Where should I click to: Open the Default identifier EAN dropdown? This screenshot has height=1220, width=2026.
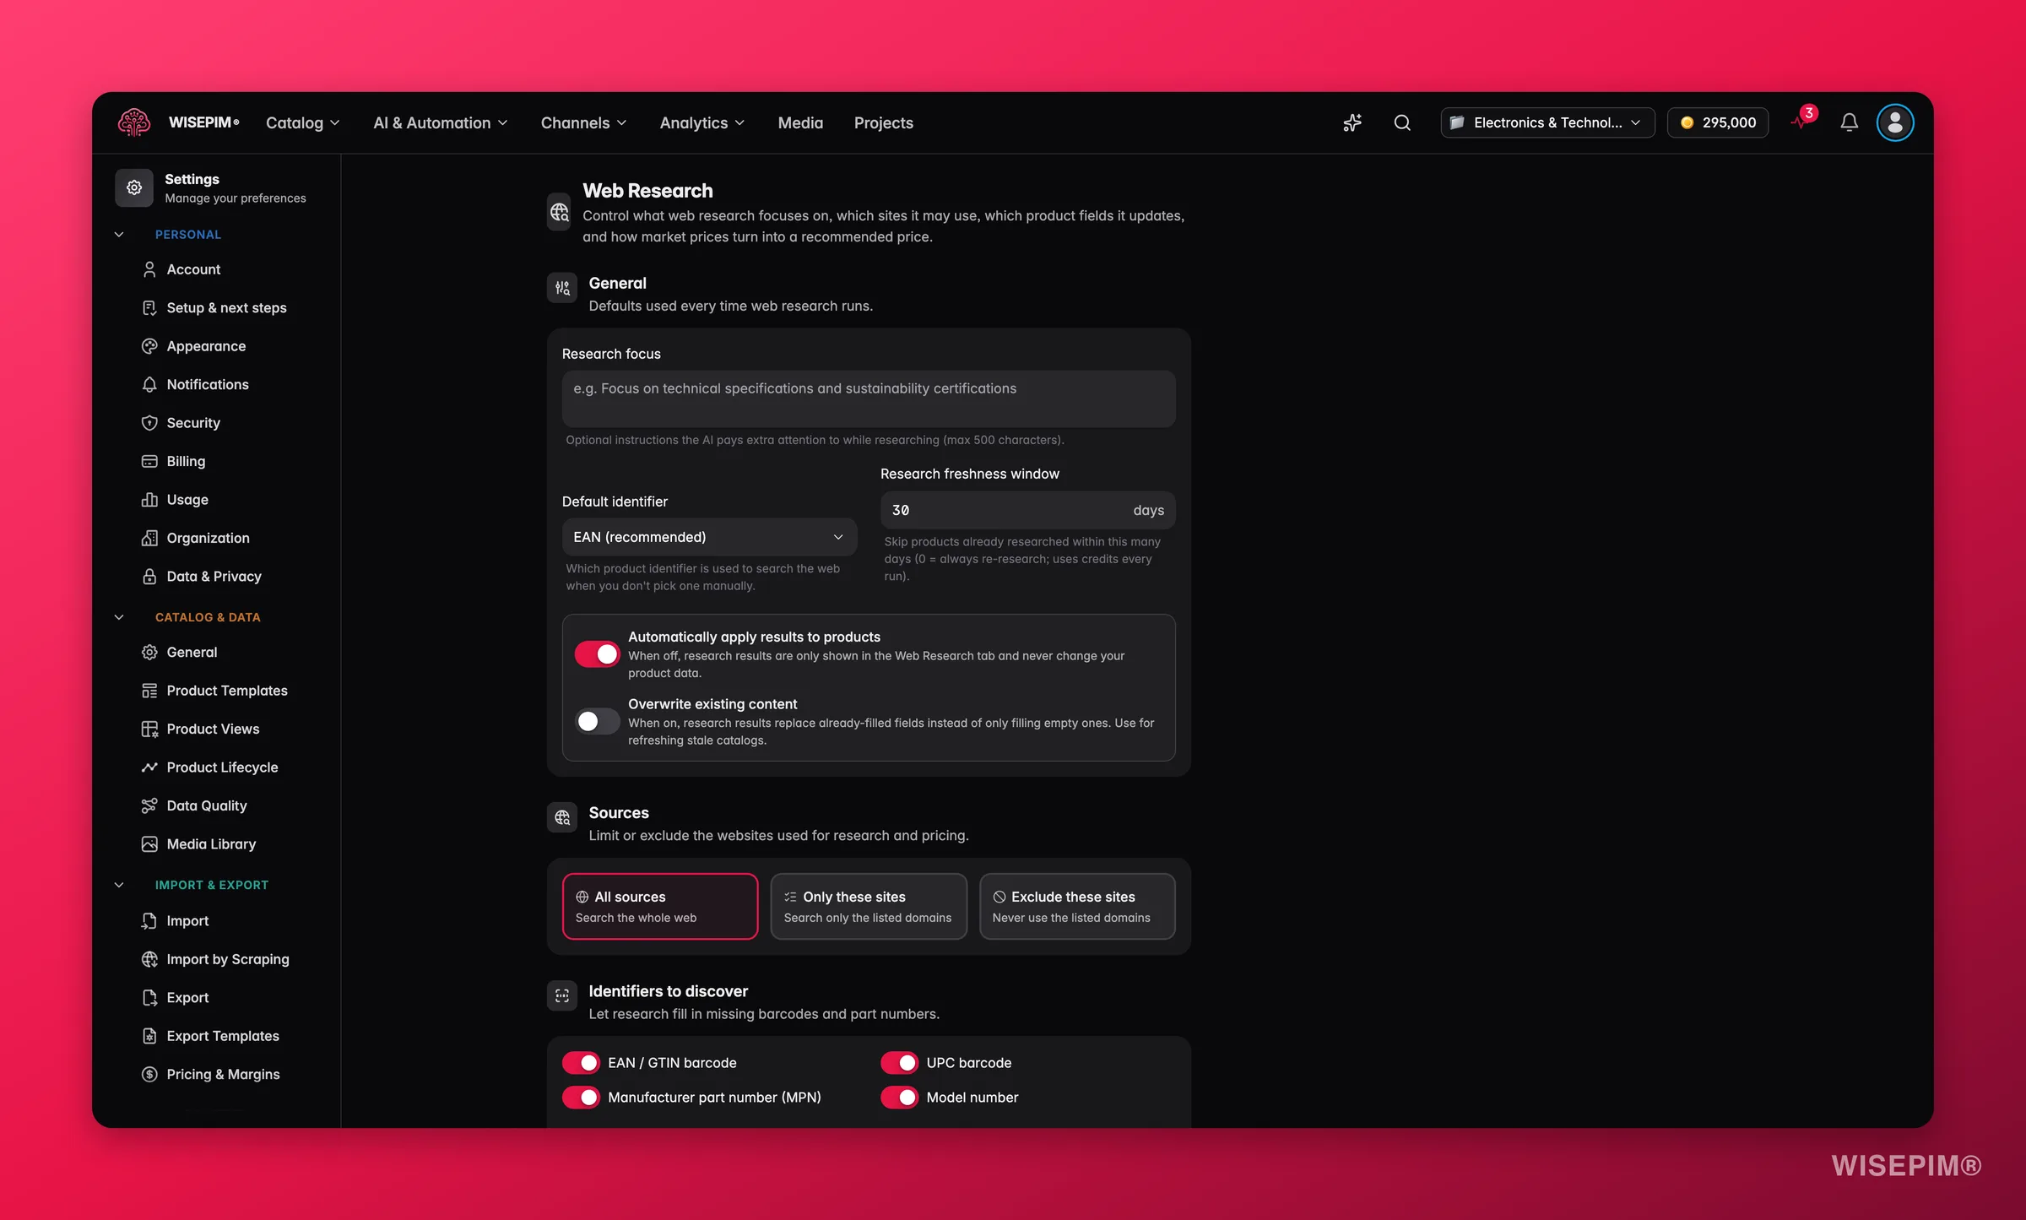pyautogui.click(x=709, y=537)
